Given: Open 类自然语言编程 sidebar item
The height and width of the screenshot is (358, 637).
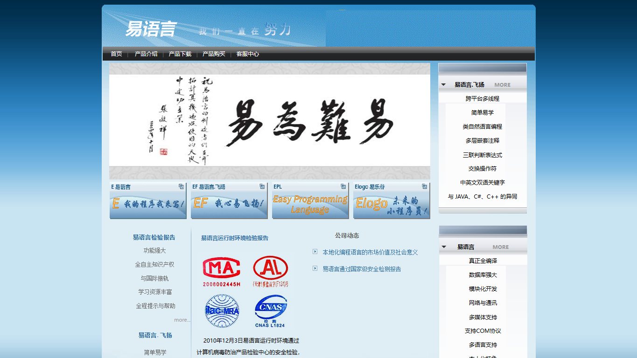Looking at the screenshot, I should (483, 126).
